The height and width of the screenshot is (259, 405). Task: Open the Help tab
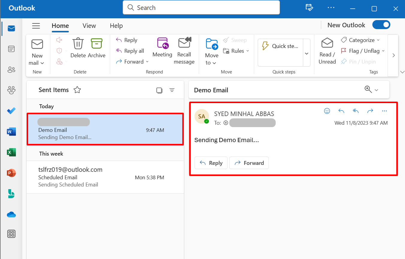(x=116, y=26)
